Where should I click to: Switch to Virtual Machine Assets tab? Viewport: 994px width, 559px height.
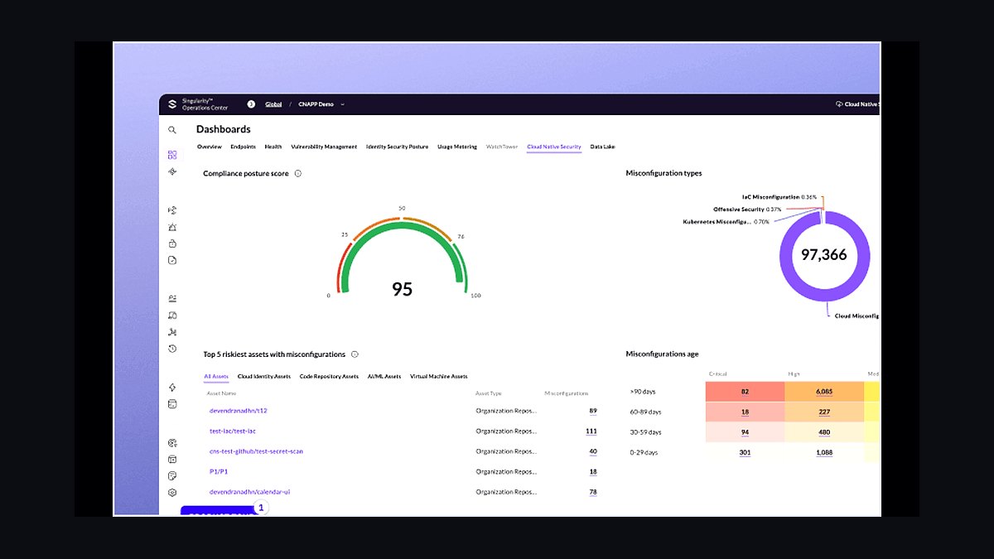(x=439, y=376)
